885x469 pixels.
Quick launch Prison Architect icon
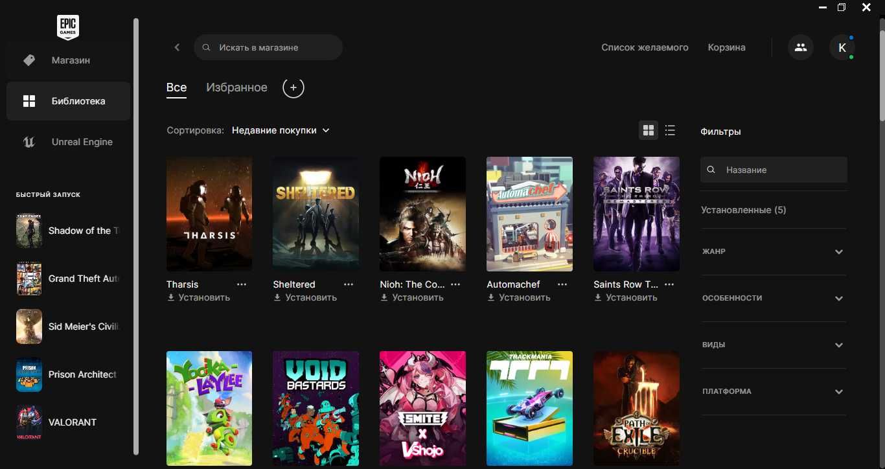point(29,374)
